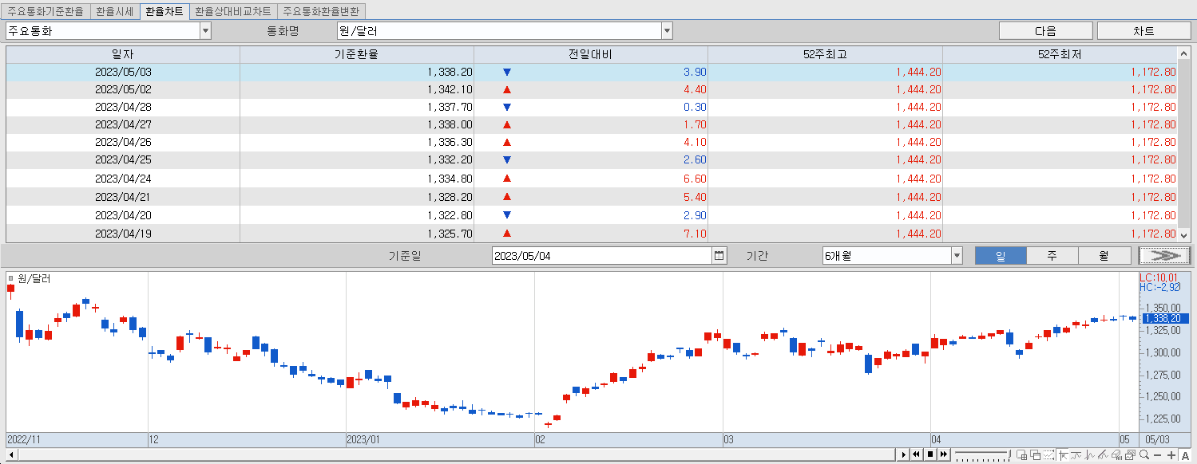Image resolution: width=1197 pixels, height=464 pixels.
Task: Select the 2023/05/03 row
Action: 592,72
